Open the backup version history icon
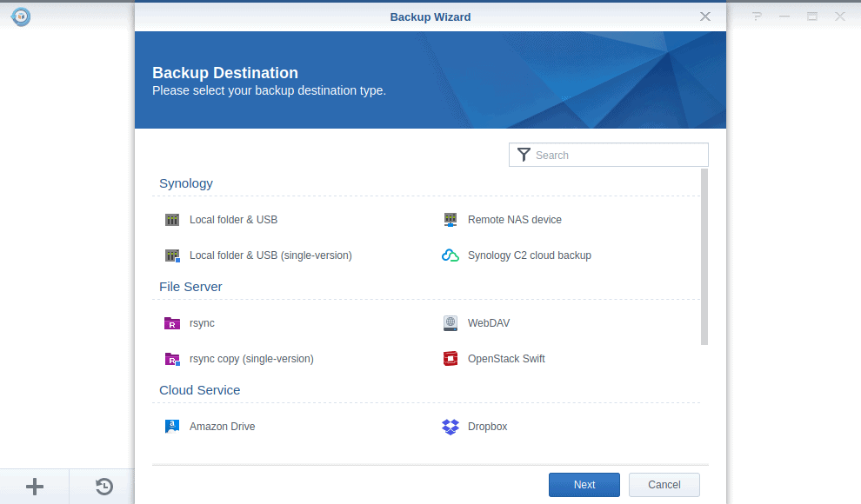The image size is (861, 504). (103, 487)
